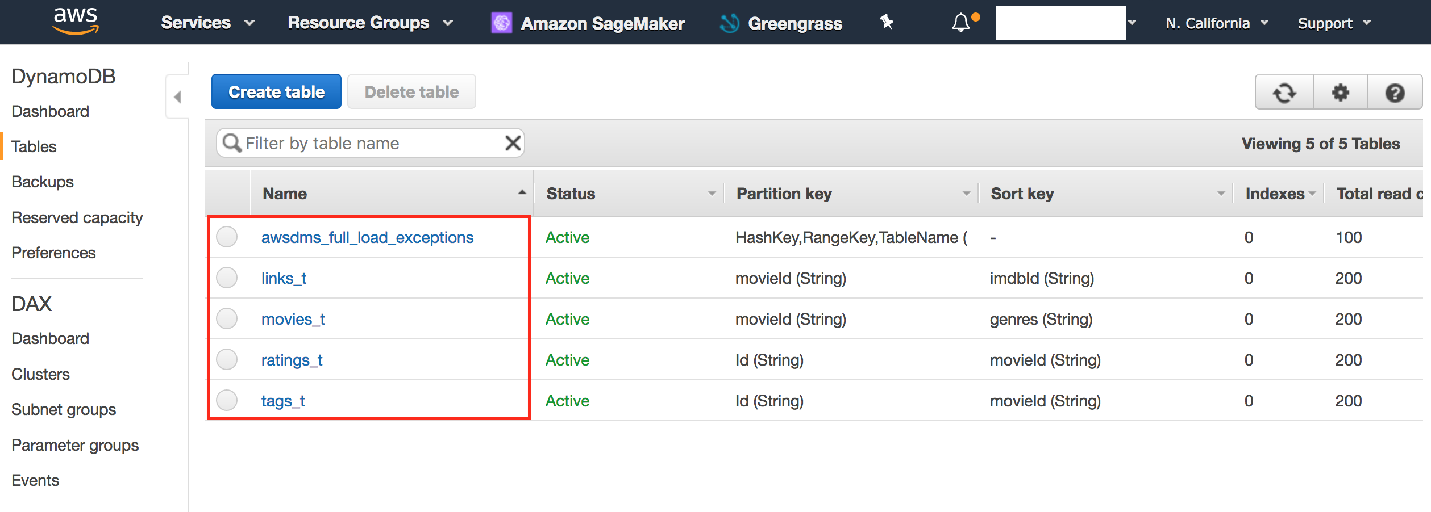Open the Status column dropdown arrow

(x=712, y=194)
